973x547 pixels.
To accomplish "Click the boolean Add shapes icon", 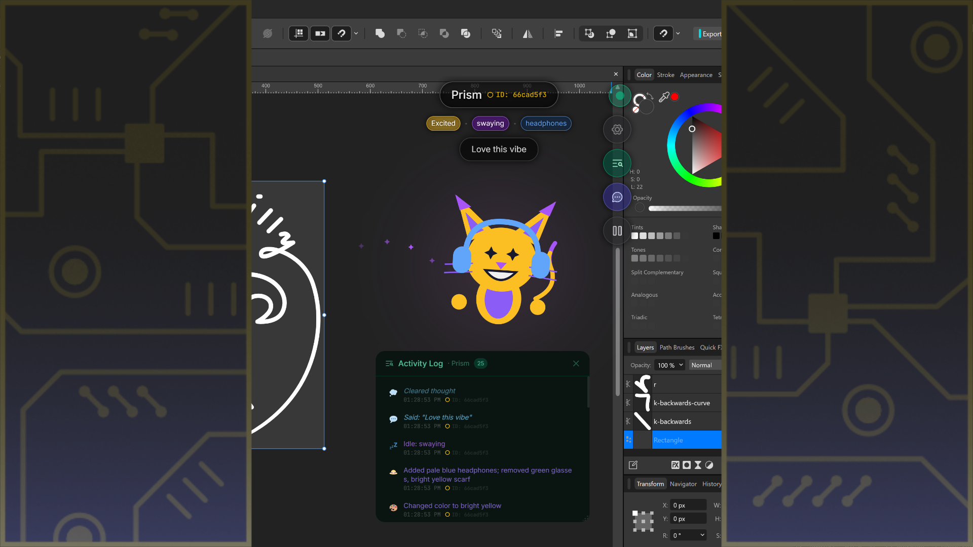I will click(x=380, y=33).
